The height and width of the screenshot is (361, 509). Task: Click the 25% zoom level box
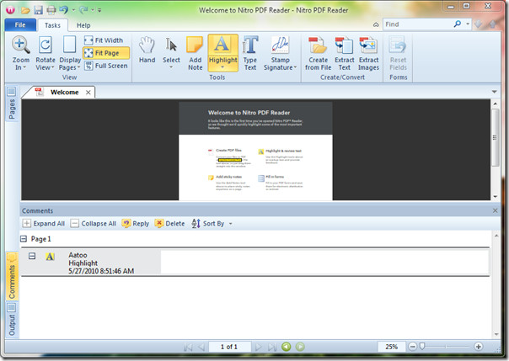(392, 347)
